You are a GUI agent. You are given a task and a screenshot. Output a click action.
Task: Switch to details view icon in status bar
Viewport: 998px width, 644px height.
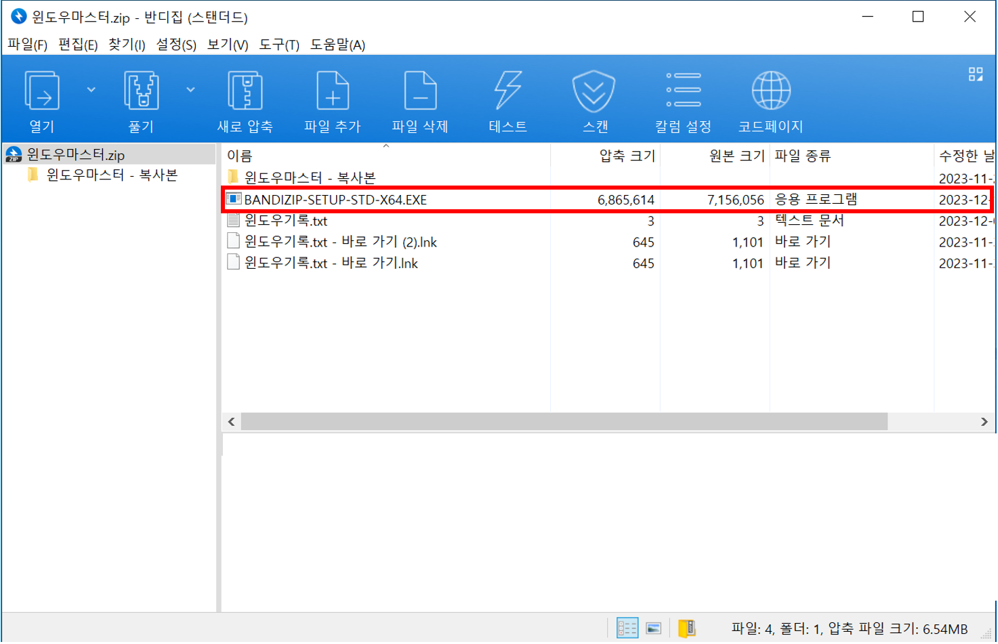click(x=627, y=628)
